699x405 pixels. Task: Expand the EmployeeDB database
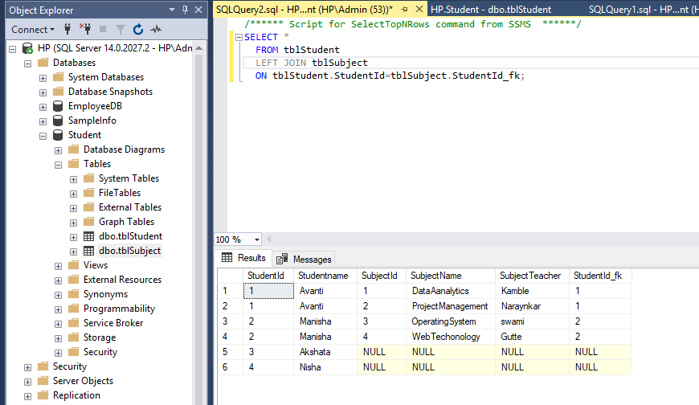click(43, 107)
